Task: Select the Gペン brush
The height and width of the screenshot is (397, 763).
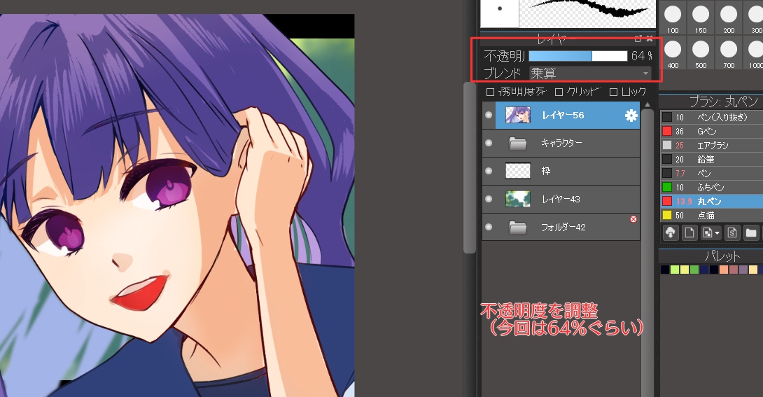Action: click(x=711, y=132)
